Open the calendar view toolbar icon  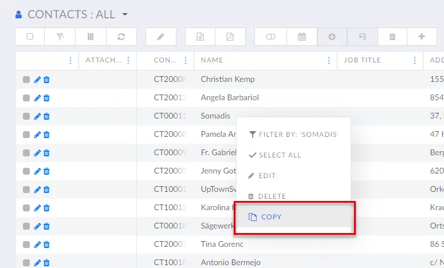[302, 37]
